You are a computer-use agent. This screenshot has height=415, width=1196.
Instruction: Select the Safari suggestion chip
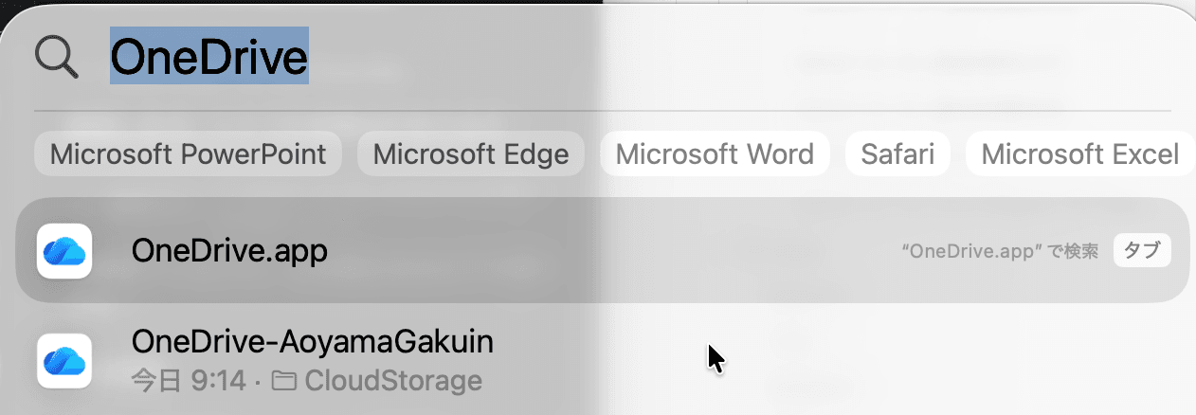click(897, 154)
